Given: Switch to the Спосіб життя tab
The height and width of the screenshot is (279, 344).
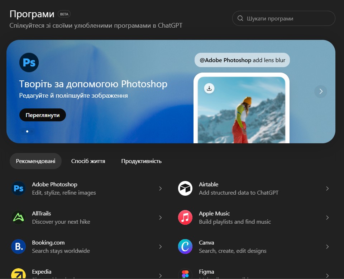Looking at the screenshot, I should pyautogui.click(x=88, y=161).
